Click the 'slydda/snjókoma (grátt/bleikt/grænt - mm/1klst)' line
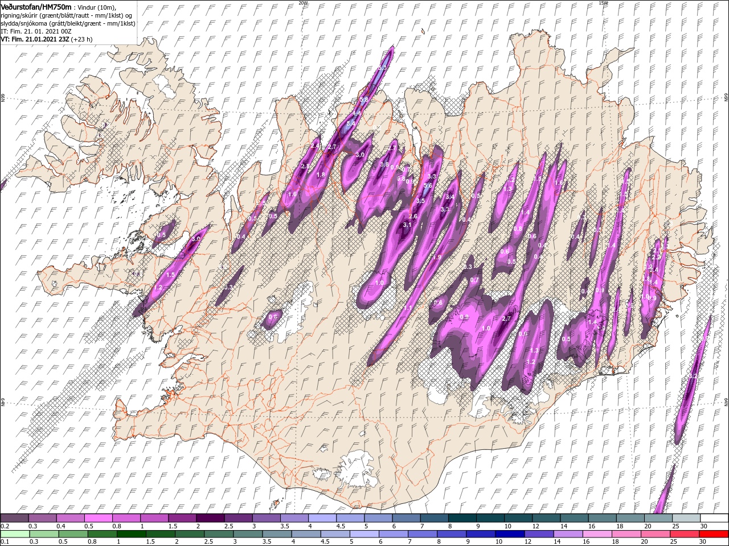The image size is (729, 546). point(67,23)
